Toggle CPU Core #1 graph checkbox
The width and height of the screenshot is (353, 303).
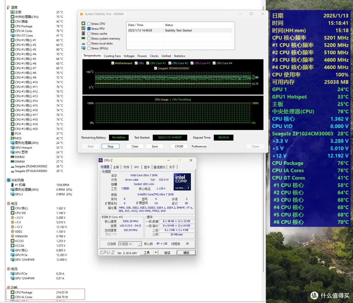coord(148,63)
